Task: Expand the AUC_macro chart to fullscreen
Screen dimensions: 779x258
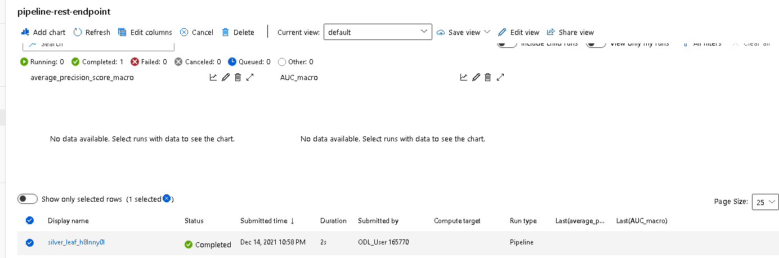Action: 500,77
